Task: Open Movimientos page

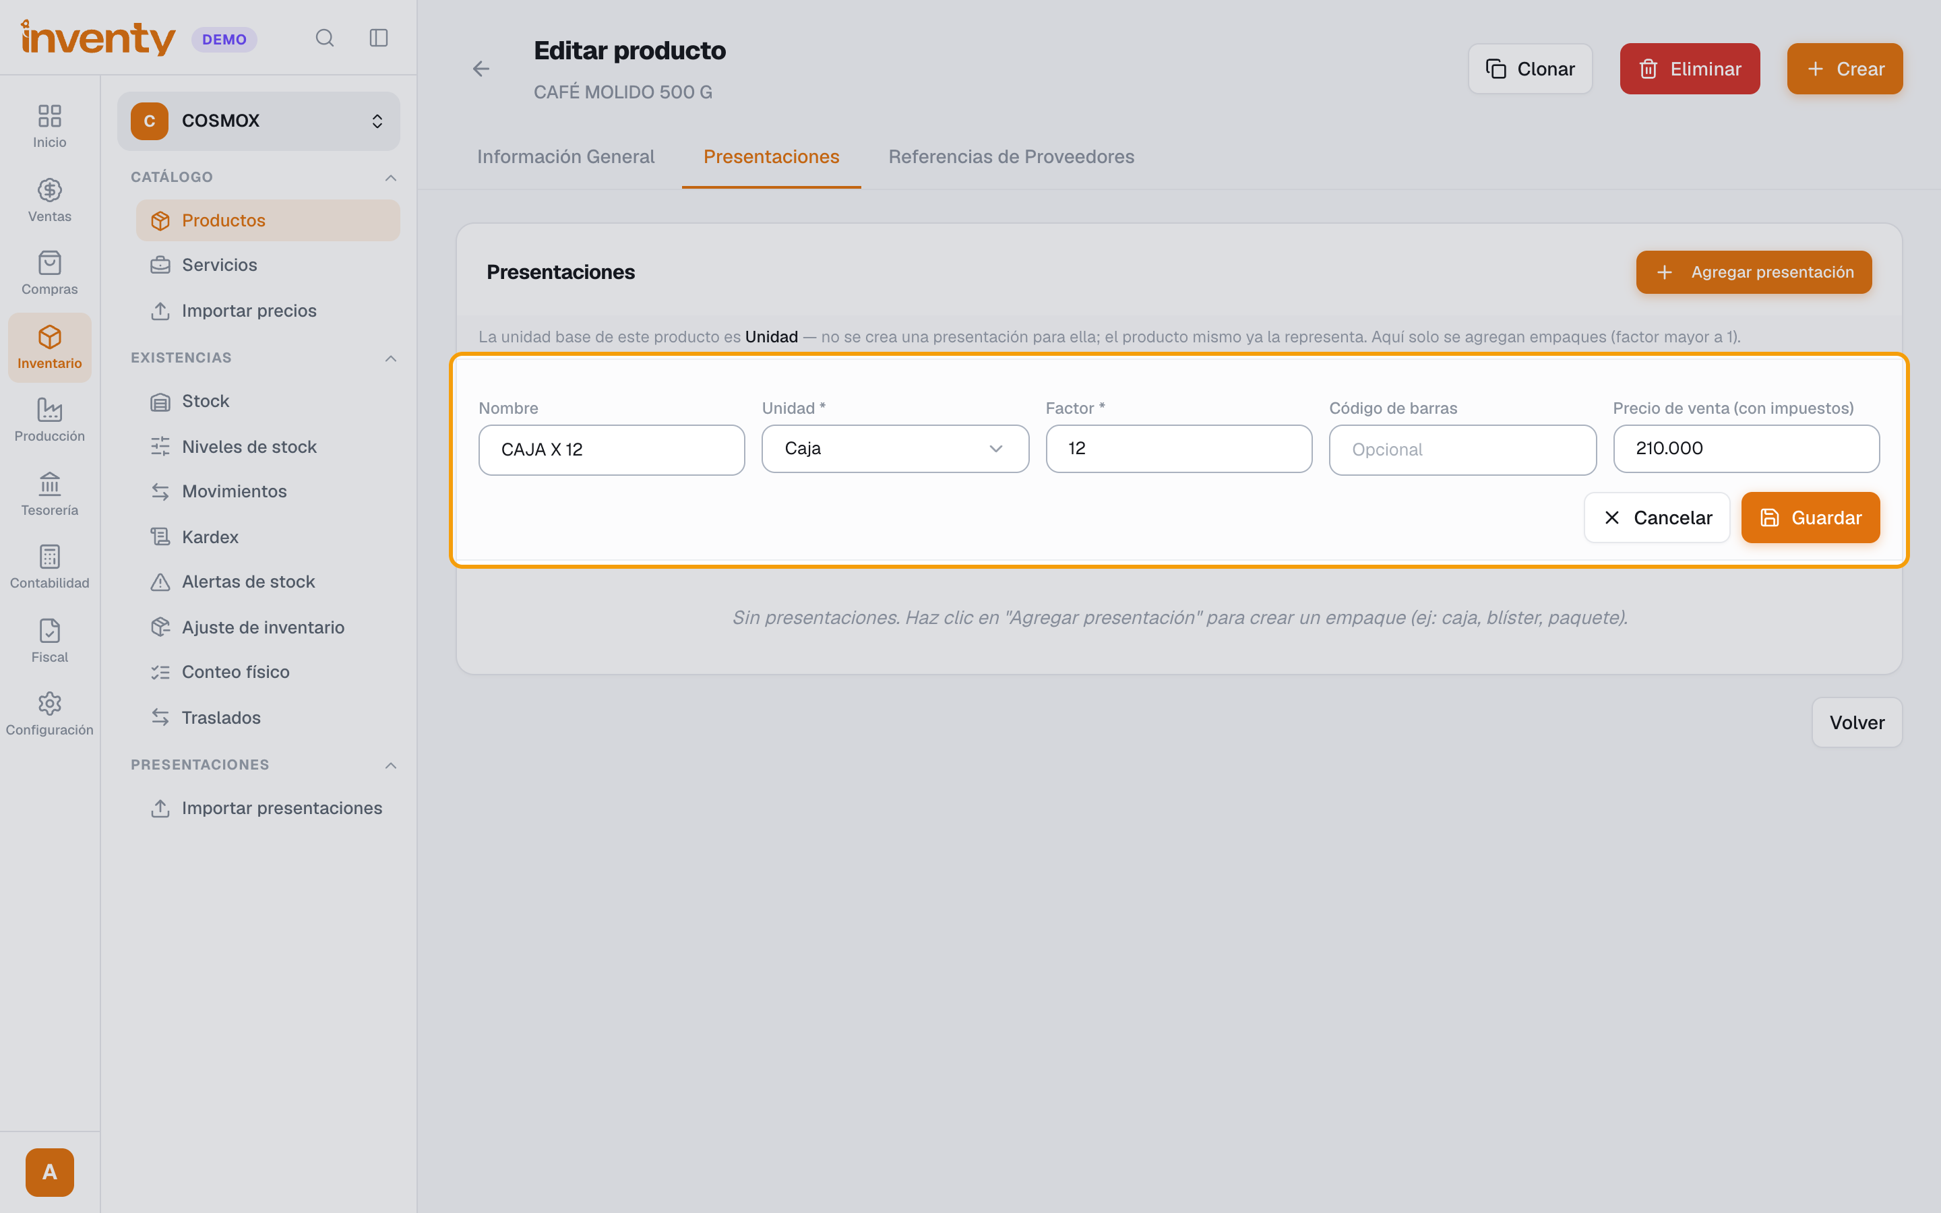Action: pyautogui.click(x=268, y=491)
